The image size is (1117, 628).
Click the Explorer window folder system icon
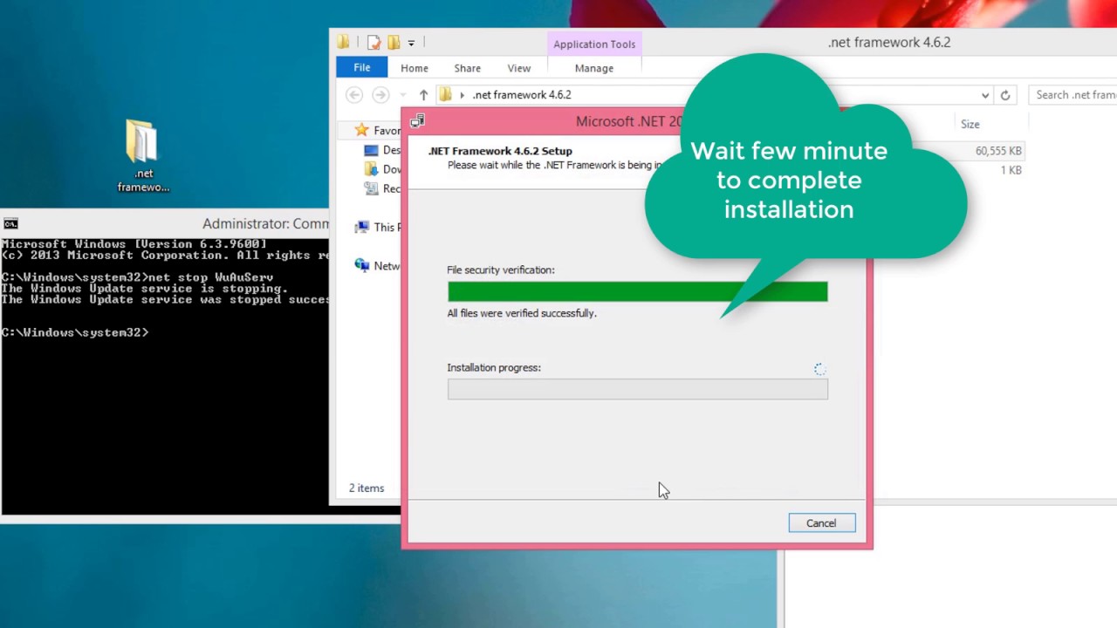(344, 42)
